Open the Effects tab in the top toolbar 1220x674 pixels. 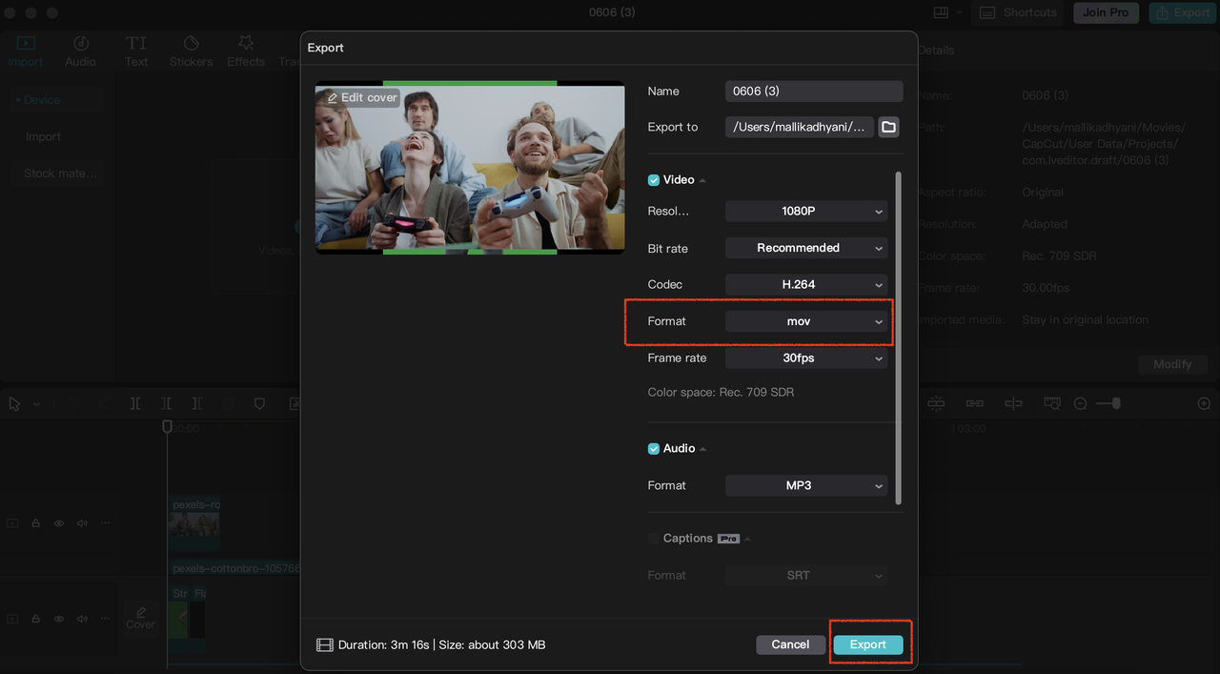point(246,51)
